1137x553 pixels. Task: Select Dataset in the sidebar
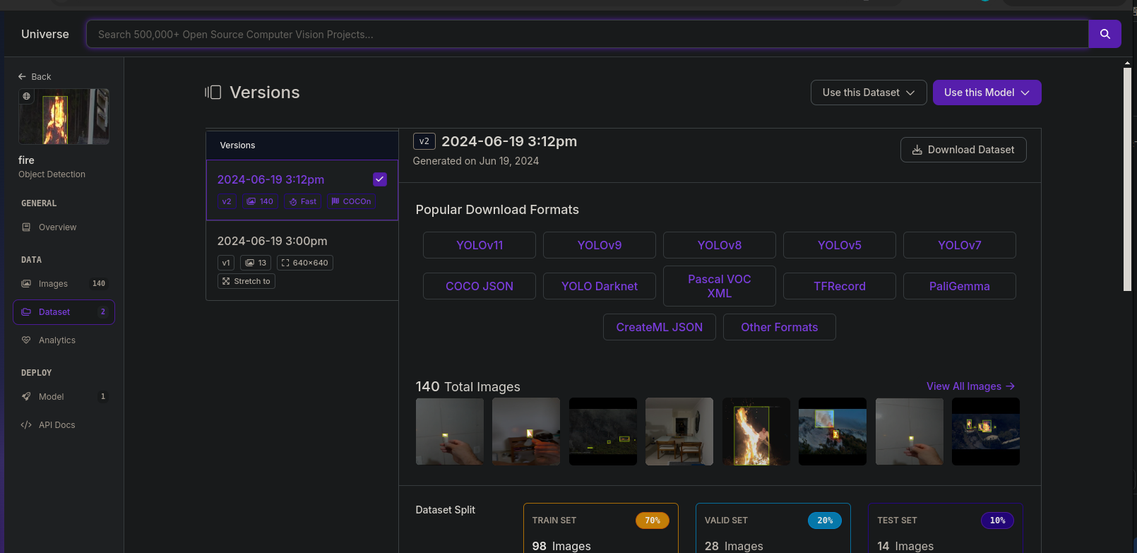(x=64, y=312)
